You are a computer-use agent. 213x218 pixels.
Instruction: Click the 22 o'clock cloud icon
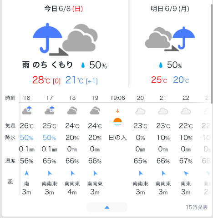pyautogui.click(x=186, y=111)
